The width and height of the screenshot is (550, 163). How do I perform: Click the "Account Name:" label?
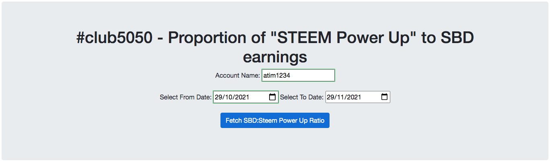point(237,75)
